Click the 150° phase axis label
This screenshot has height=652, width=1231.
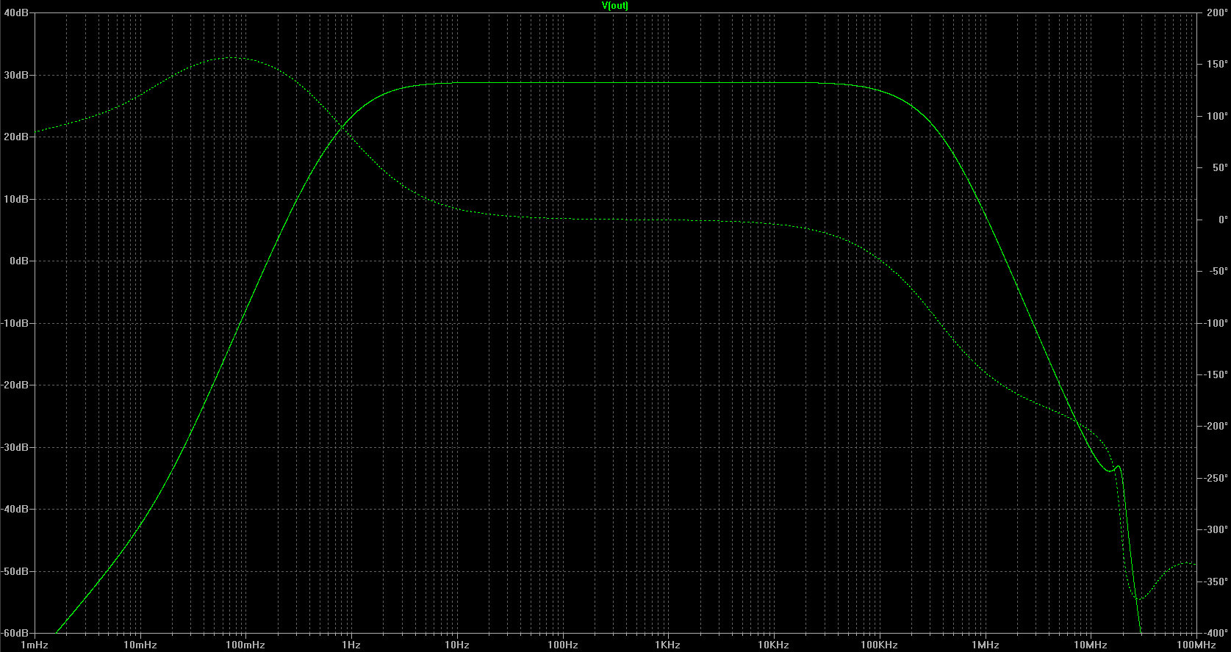(x=1217, y=65)
